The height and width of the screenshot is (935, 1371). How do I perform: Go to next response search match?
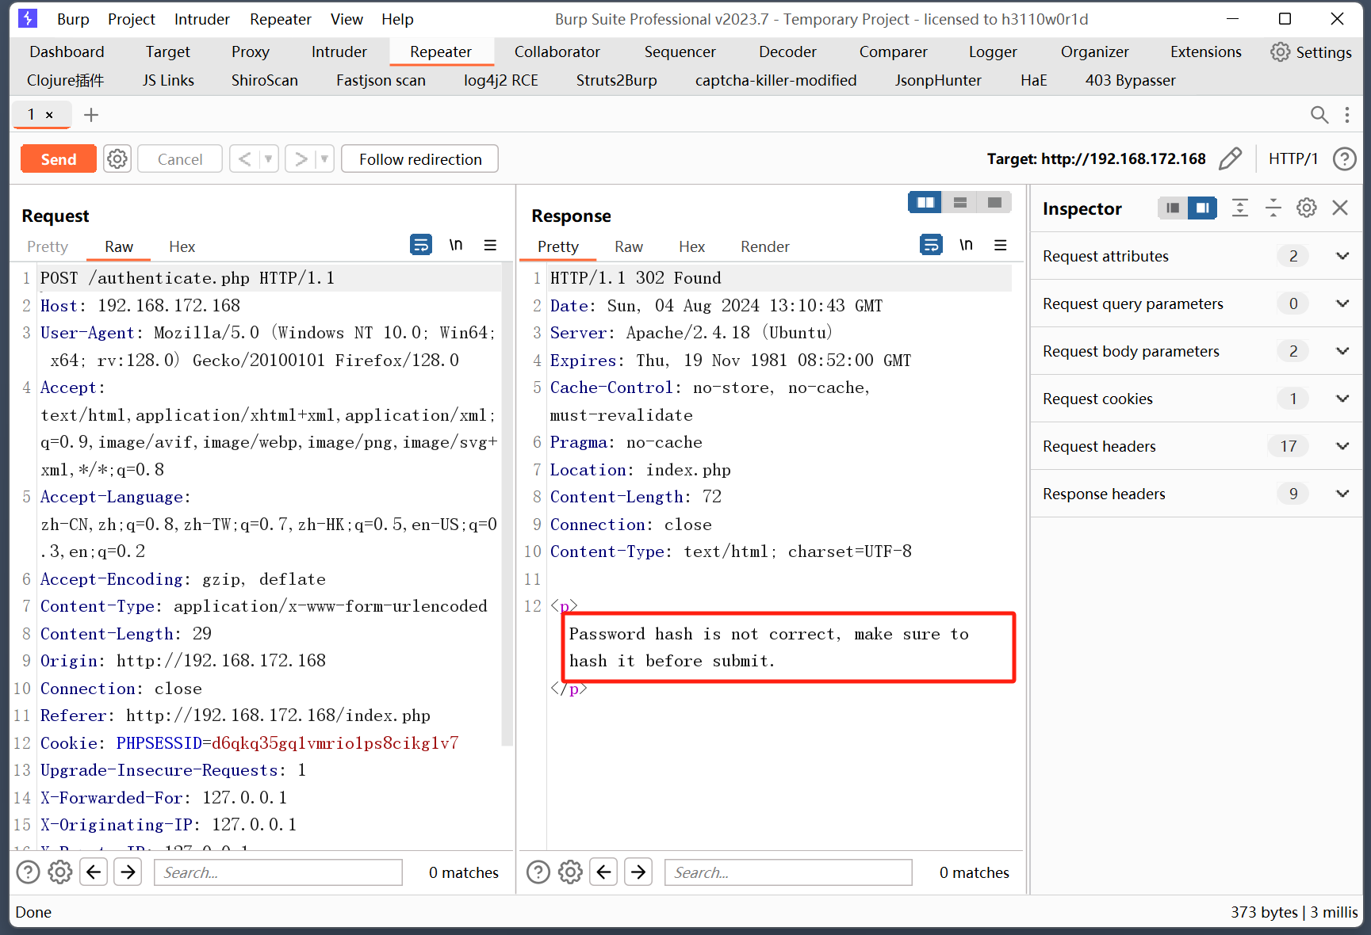tap(638, 872)
